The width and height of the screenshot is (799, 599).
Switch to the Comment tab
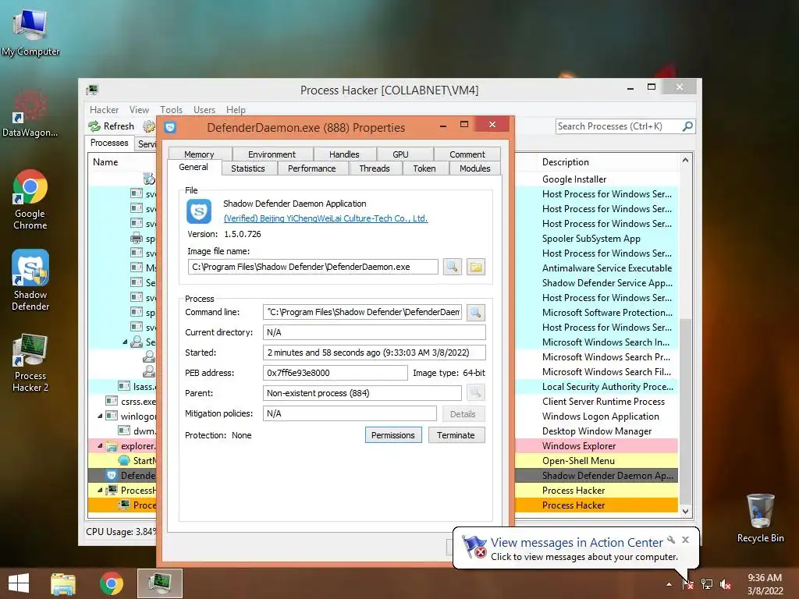click(467, 154)
